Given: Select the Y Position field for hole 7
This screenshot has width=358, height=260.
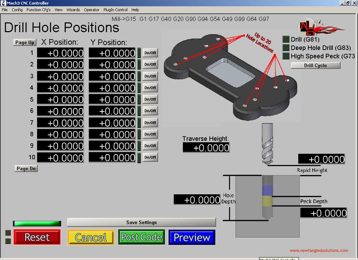Looking at the screenshot, I should click(x=112, y=123).
